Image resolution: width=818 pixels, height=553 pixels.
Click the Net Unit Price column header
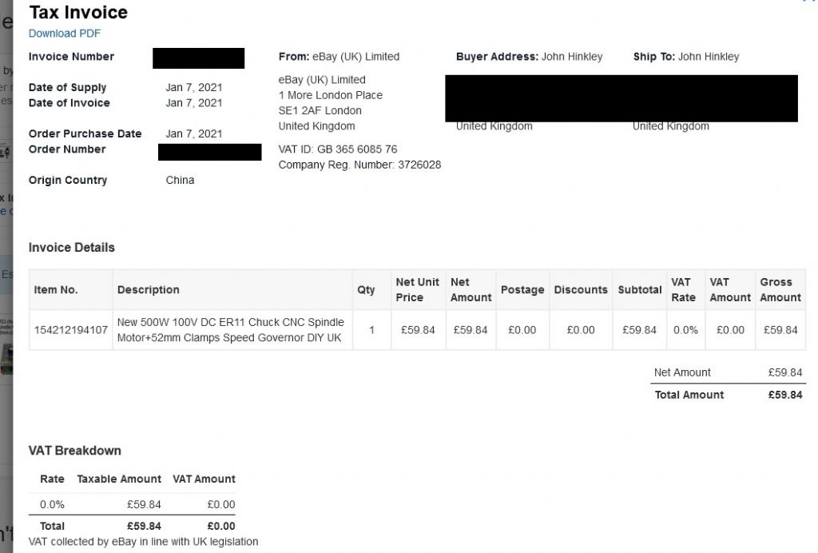coord(417,289)
